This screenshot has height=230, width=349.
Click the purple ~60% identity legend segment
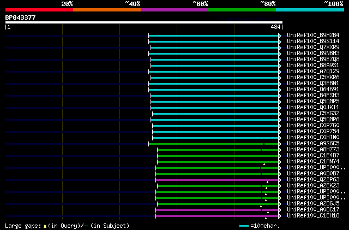pyautogui.click(x=174, y=10)
